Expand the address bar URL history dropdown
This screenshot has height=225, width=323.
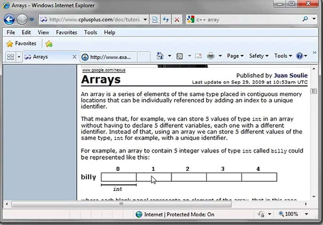(x=145, y=20)
